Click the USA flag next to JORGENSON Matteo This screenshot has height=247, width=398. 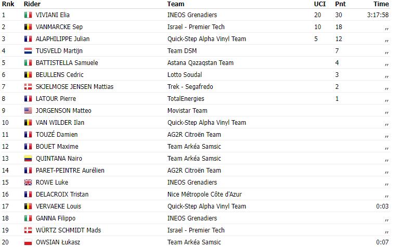pos(28,111)
